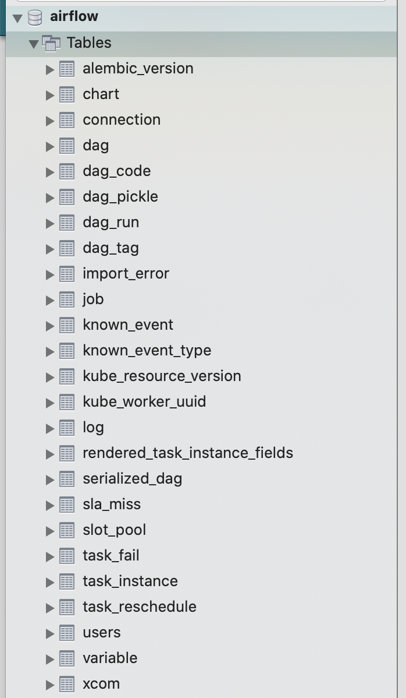Select the users table name
Image resolution: width=406 pixels, height=698 pixels.
102,633
